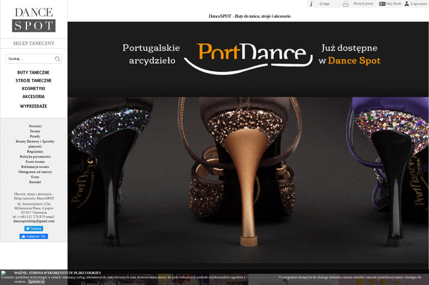
Task: Click the PortDance banner logo
Action: coord(248,58)
